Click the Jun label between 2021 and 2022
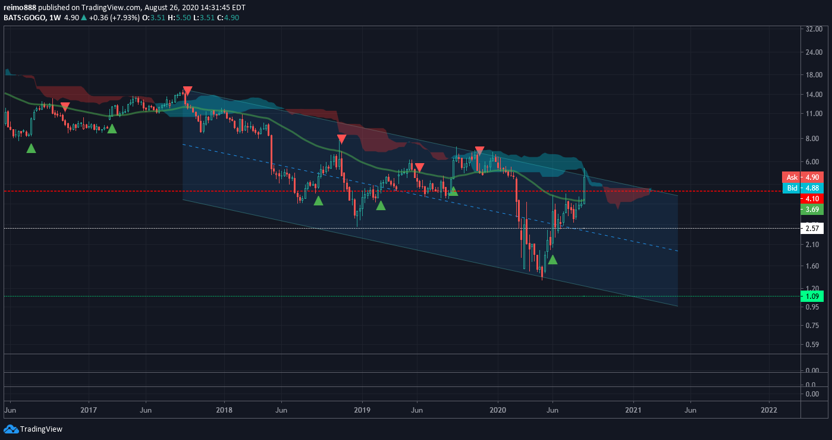 [x=690, y=410]
